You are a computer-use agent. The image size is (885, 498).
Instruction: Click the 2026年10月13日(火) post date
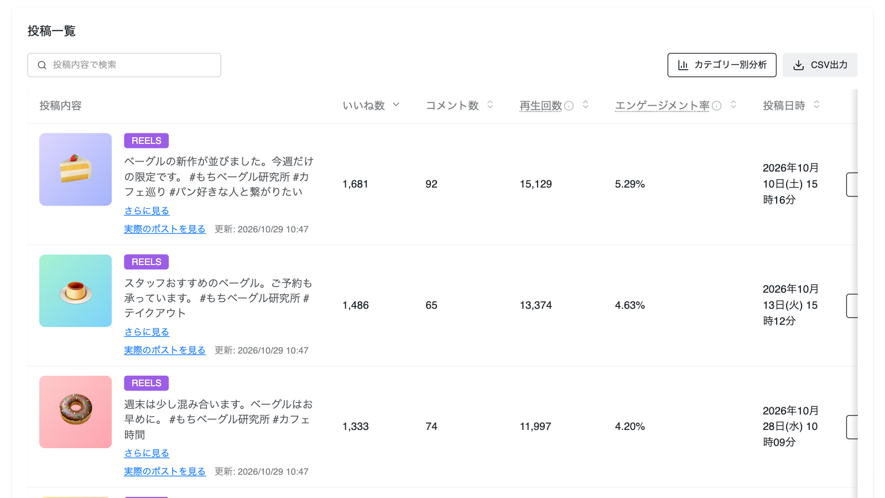pos(790,305)
